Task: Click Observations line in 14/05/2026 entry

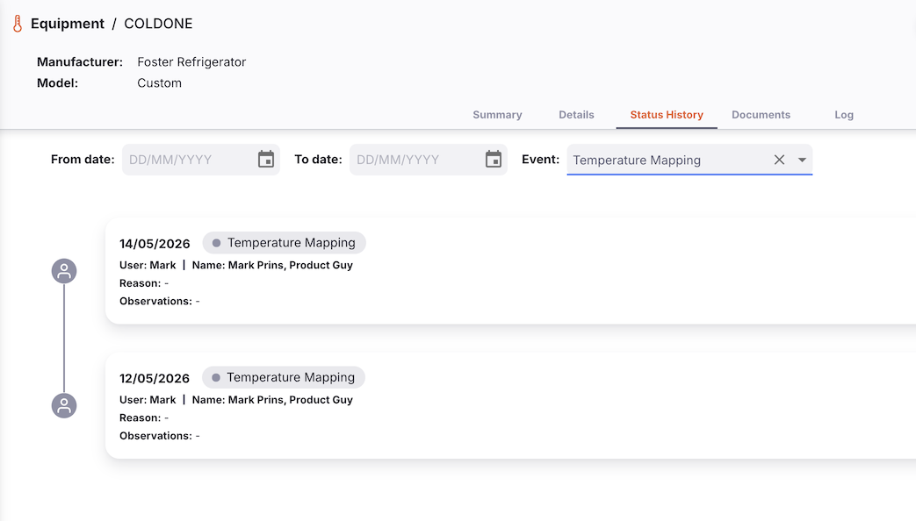Action: click(x=160, y=301)
